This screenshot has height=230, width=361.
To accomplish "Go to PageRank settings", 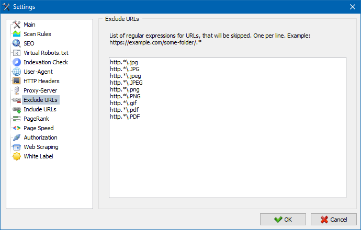I will 37,119.
